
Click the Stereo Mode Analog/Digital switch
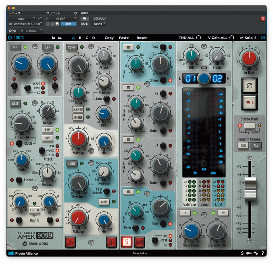(249, 125)
